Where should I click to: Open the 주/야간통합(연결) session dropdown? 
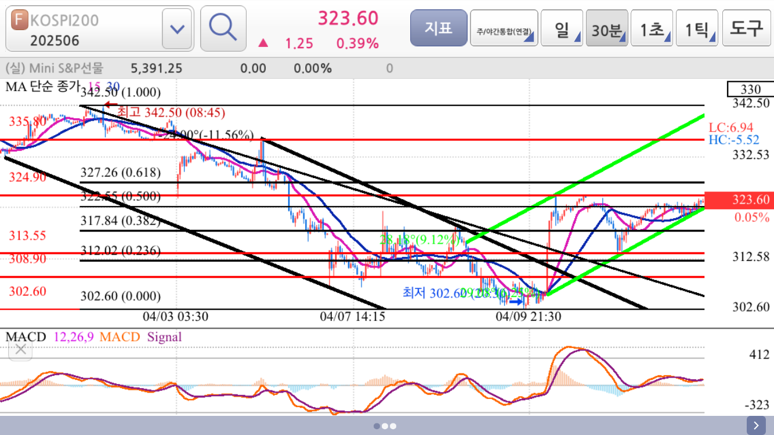pyautogui.click(x=504, y=28)
